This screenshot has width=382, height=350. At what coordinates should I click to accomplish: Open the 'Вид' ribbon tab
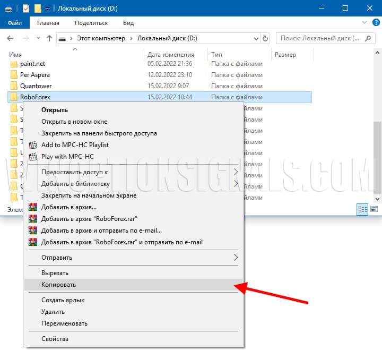click(128, 23)
